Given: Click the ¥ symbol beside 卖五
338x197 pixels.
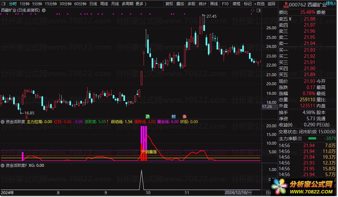Looking at the screenshot, I should pyautogui.click(x=290, y=19).
